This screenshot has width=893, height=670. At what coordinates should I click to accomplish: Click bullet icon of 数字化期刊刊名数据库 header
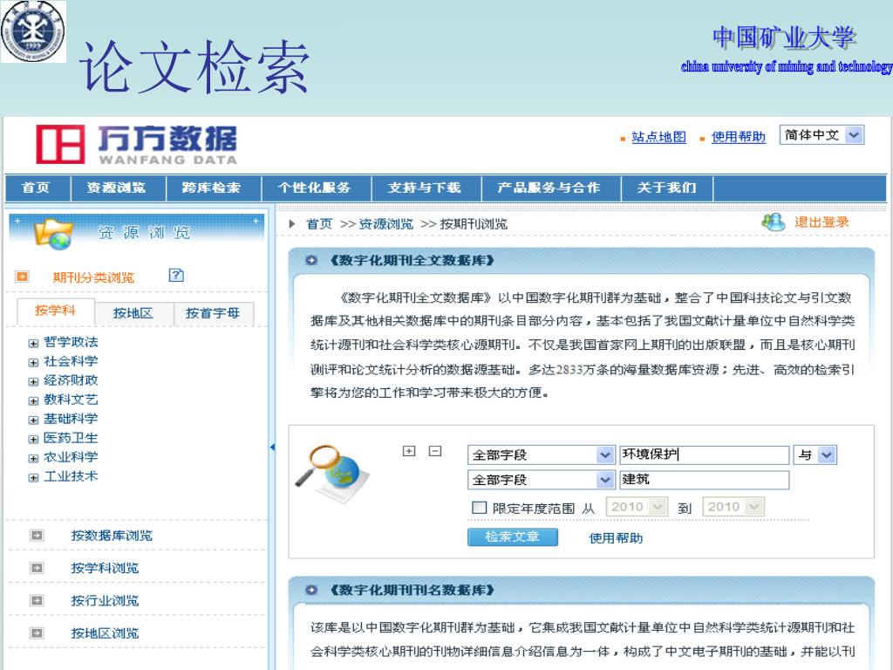pos(311,590)
